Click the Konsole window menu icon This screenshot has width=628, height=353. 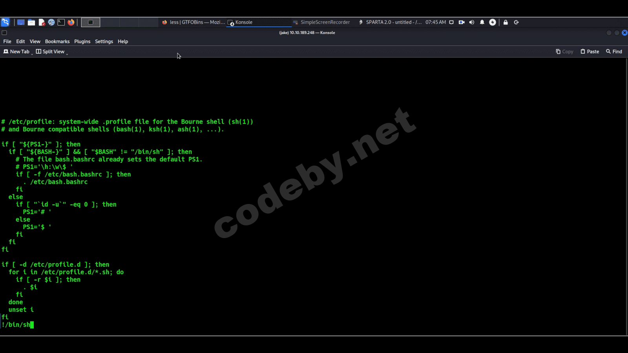coord(4,33)
